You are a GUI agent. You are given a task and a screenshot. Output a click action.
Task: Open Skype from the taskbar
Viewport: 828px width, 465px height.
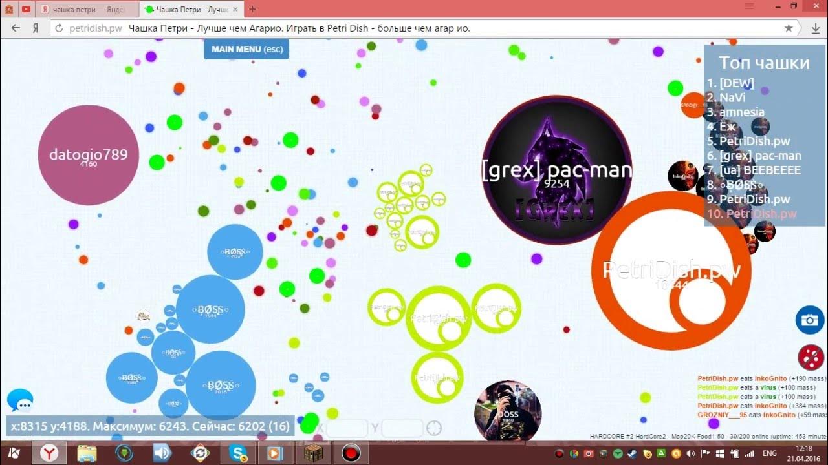point(237,453)
